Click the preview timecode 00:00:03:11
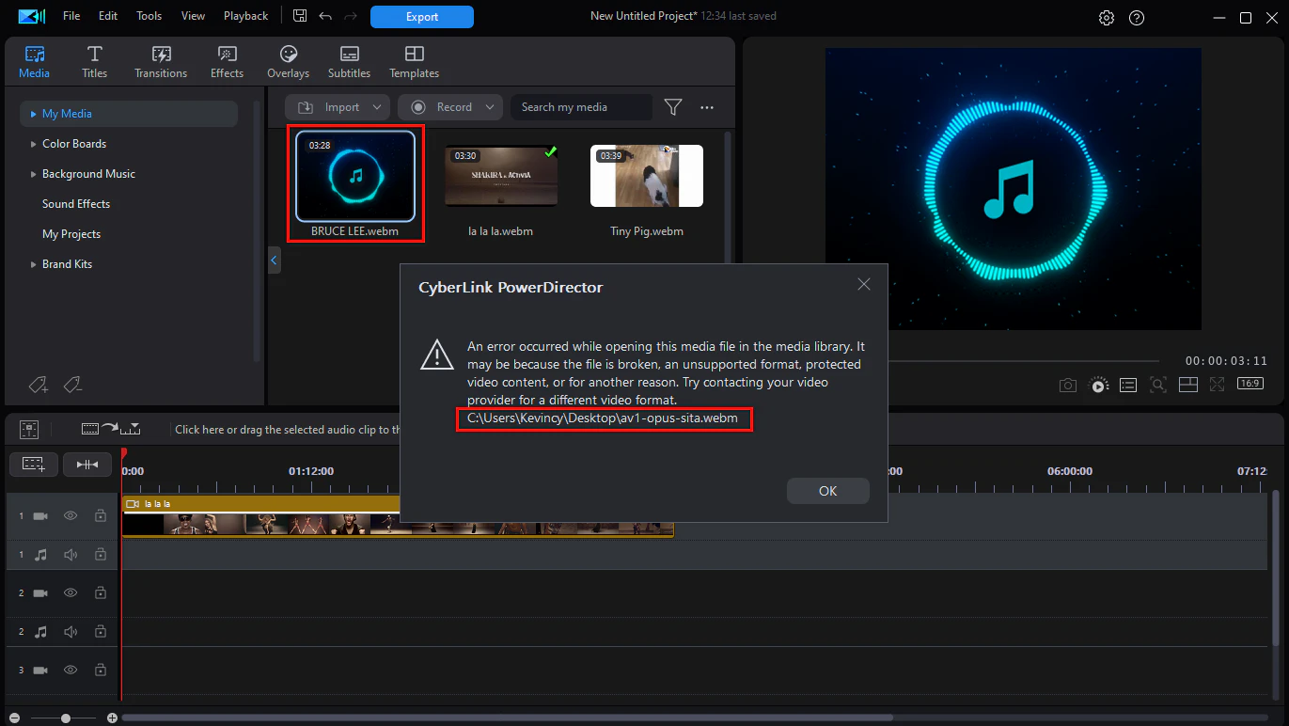The image size is (1289, 726). click(x=1226, y=361)
